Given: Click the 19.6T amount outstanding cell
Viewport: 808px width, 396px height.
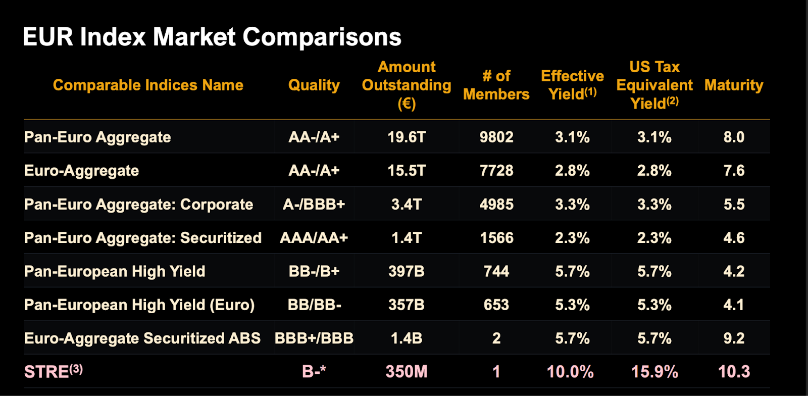Looking at the screenshot, I should 407,137.
